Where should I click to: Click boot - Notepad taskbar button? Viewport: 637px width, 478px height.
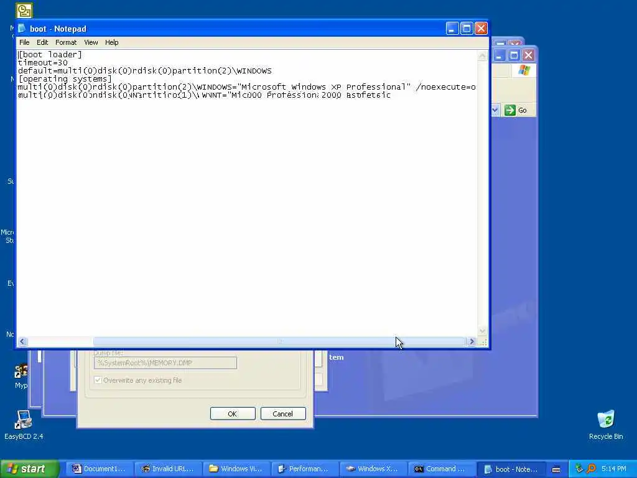pos(511,469)
